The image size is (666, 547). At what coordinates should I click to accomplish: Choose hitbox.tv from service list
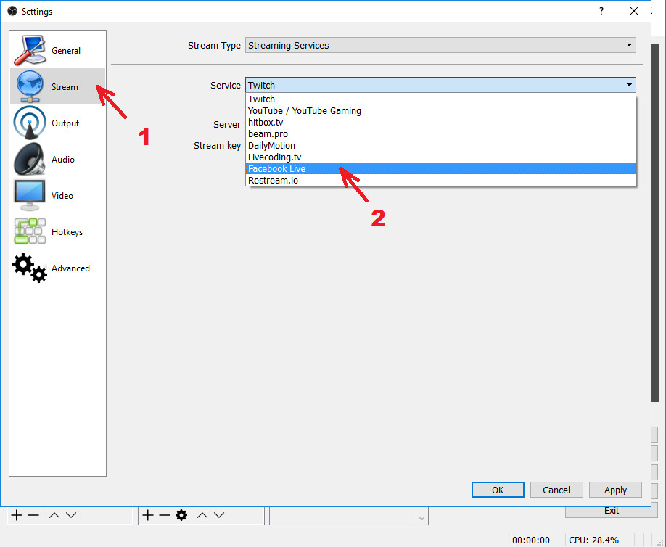(440, 122)
